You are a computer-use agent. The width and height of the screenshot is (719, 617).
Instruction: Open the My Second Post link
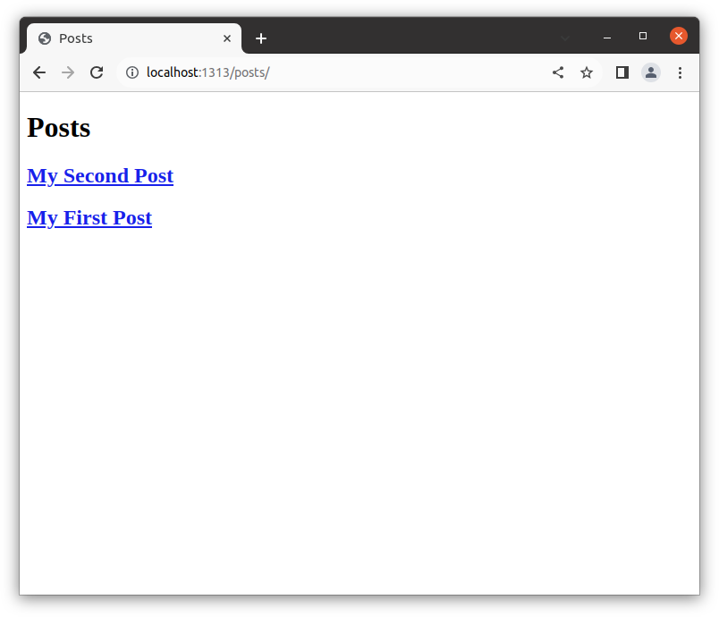click(100, 175)
